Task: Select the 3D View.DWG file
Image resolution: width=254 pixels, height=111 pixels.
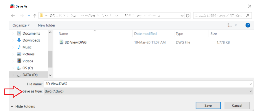Action: coord(76,42)
